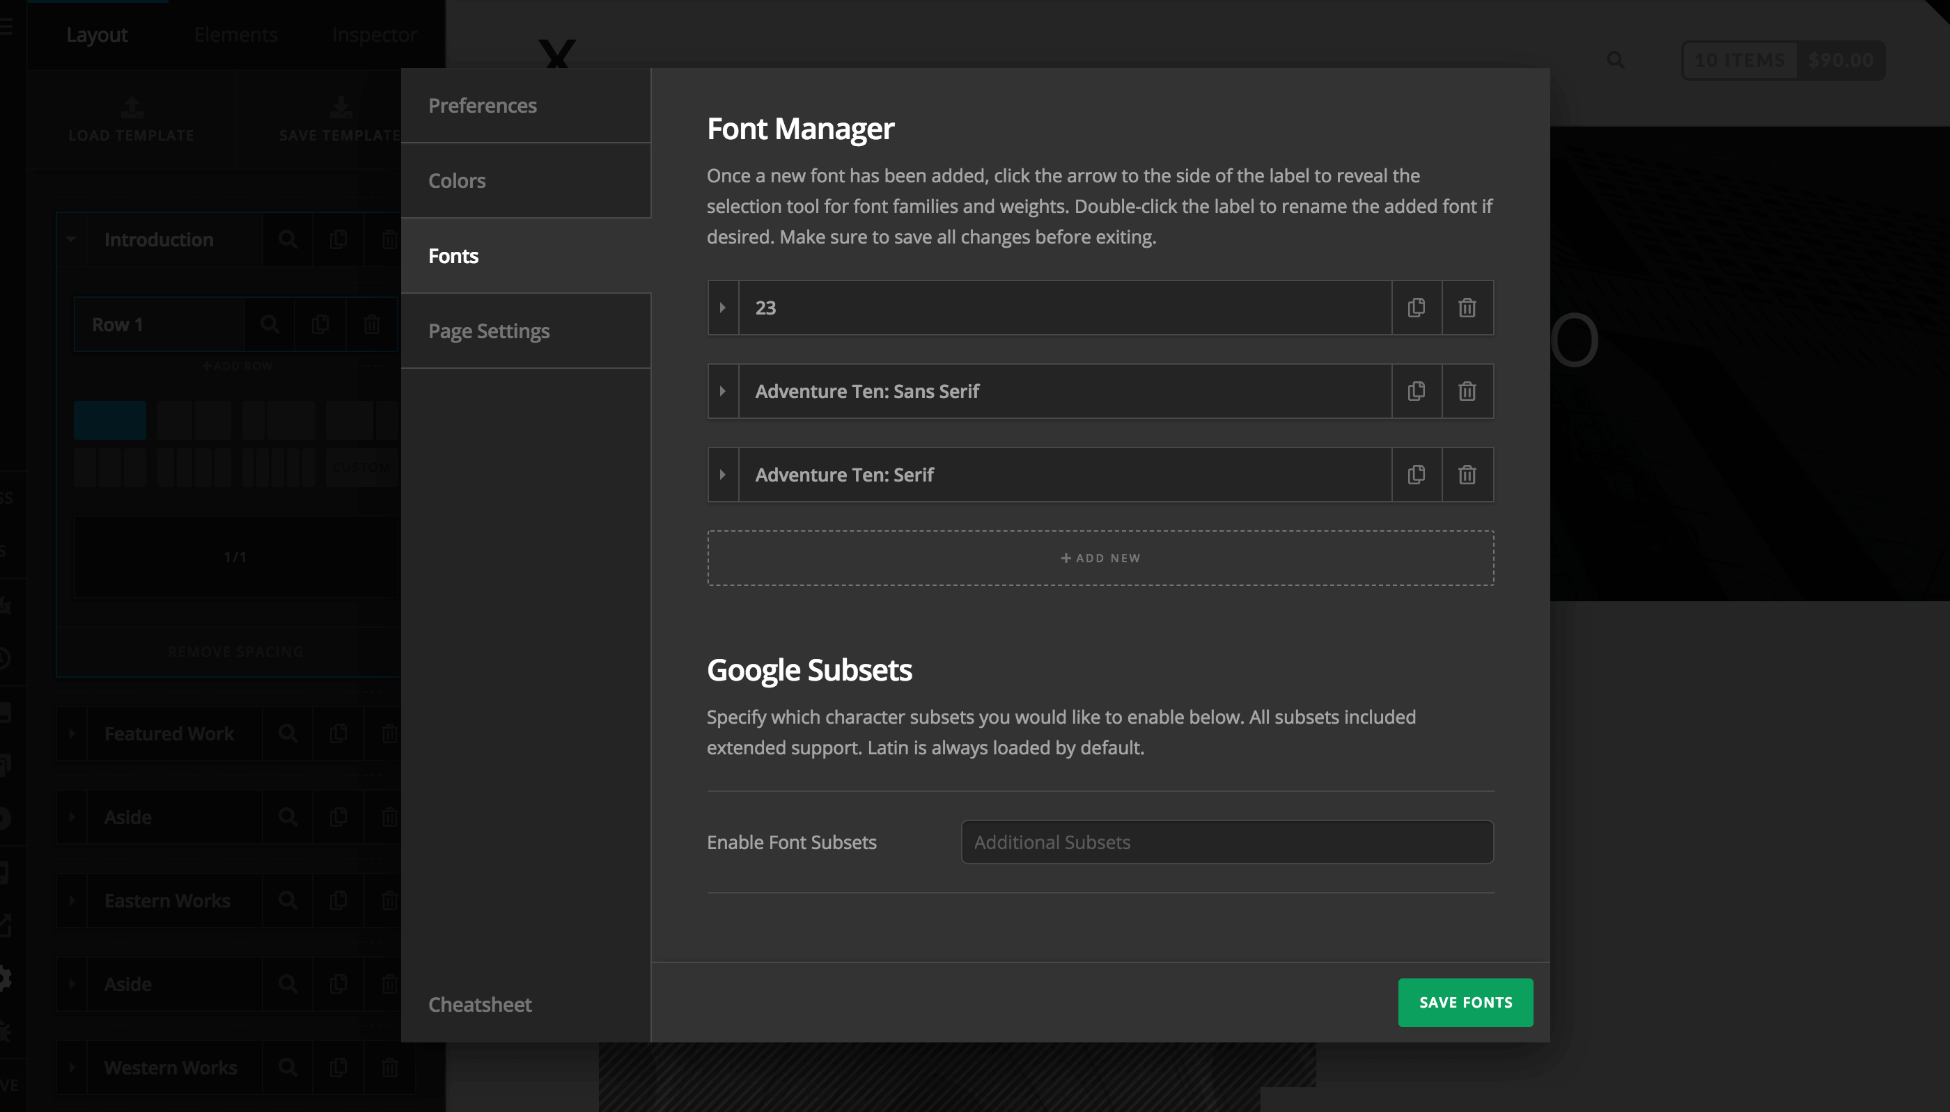Switch to the Colors tab
This screenshot has height=1112, width=1950.
457,181
